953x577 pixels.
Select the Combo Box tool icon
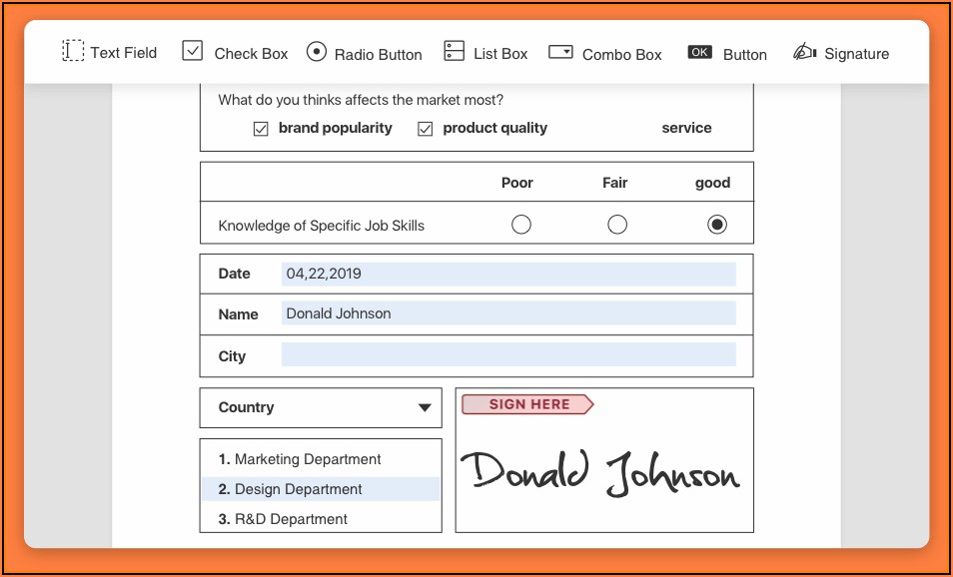(561, 52)
